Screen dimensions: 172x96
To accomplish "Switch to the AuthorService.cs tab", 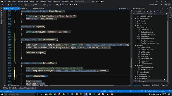I will [39, 9].
